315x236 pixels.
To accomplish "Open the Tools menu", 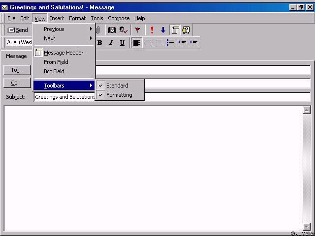I will (97, 19).
